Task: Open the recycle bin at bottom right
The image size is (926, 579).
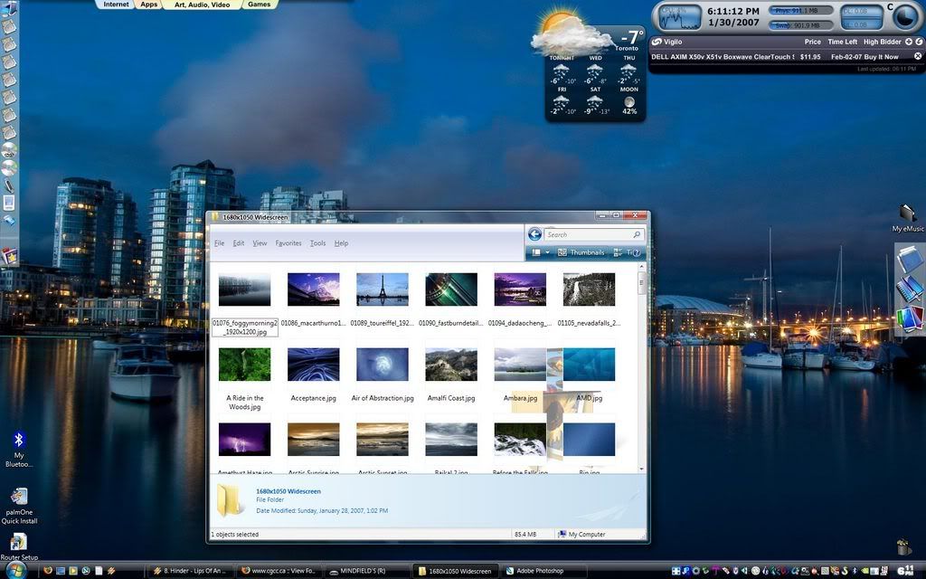Action: [903, 546]
